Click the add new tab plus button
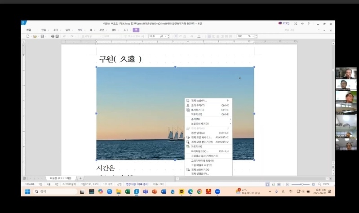359x213 pixels. tap(80, 178)
